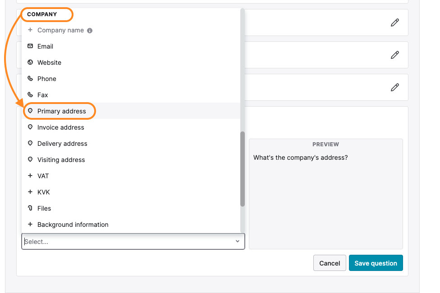Select the Invoice address option
440x293 pixels.
61,127
